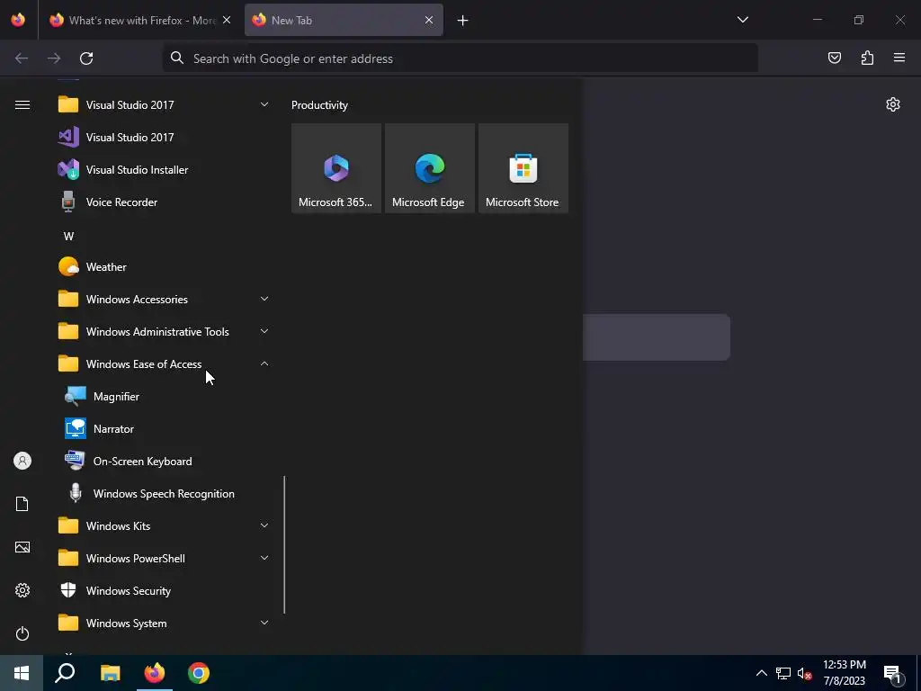The image size is (921, 691).
Task: Open Firefox application menu
Action: tap(899, 58)
